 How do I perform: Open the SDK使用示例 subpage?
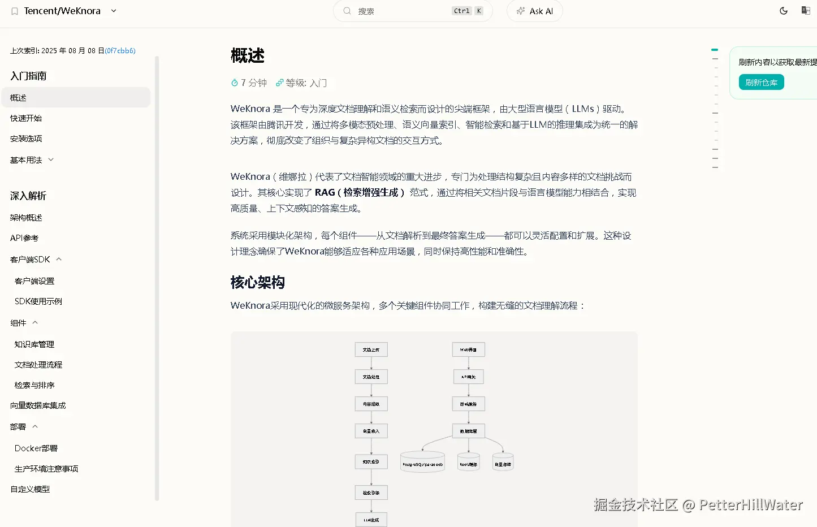point(38,301)
